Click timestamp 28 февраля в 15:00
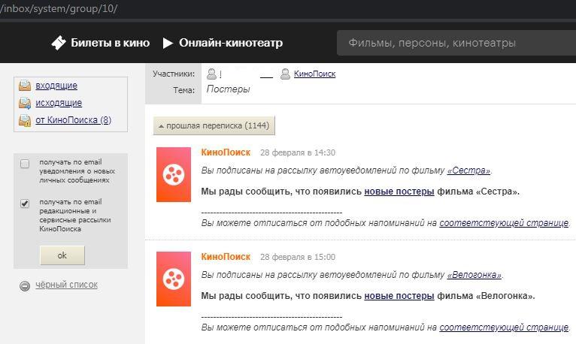The image size is (576, 344). tap(298, 257)
